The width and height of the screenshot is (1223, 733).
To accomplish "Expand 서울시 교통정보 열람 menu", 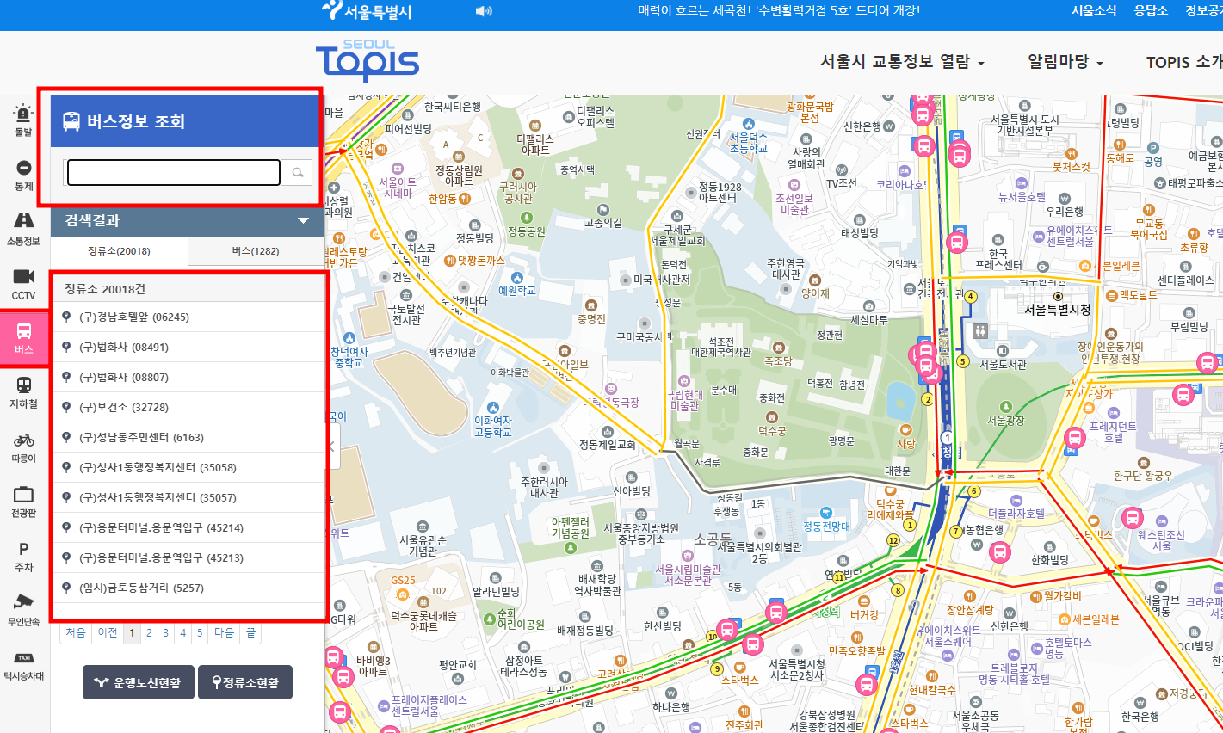I will click(x=902, y=62).
